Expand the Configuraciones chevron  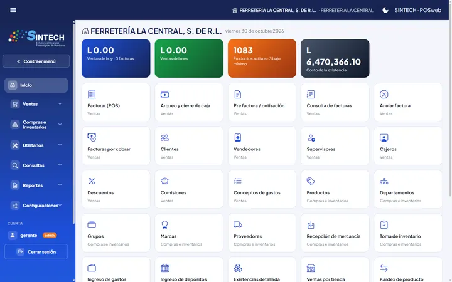60,205
